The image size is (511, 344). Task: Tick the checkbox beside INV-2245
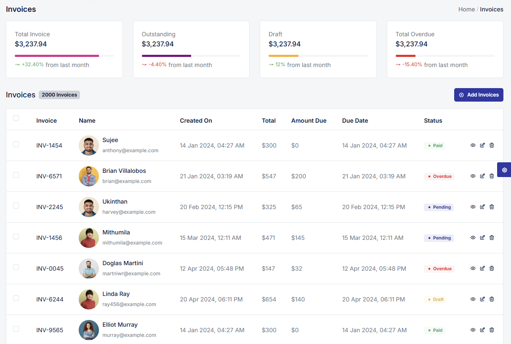coord(16,206)
